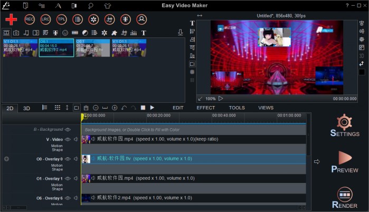Switch to the 3D timeline tab
Viewport: 369px width, 212px height.
pos(26,108)
